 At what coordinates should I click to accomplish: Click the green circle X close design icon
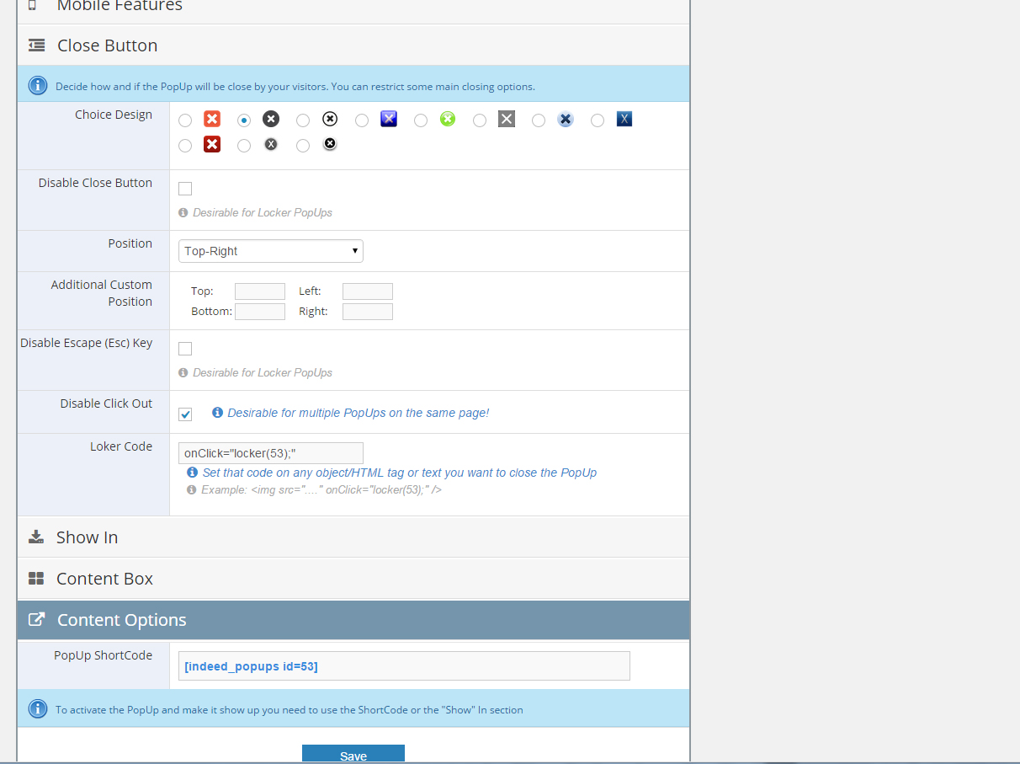(448, 120)
